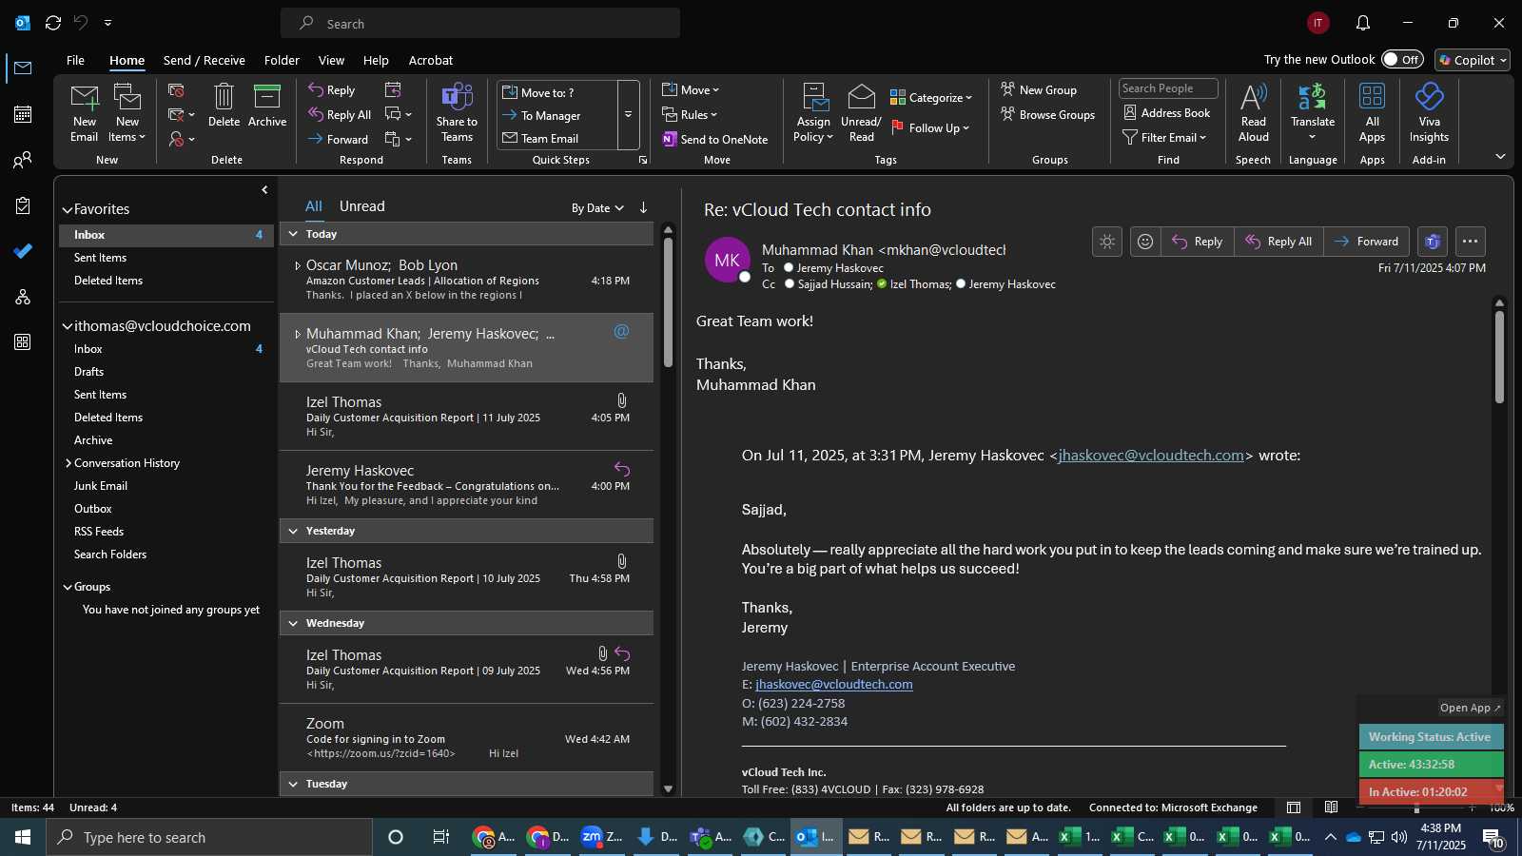
Task: Open the Zoom sign-in code email
Action: coord(466,738)
